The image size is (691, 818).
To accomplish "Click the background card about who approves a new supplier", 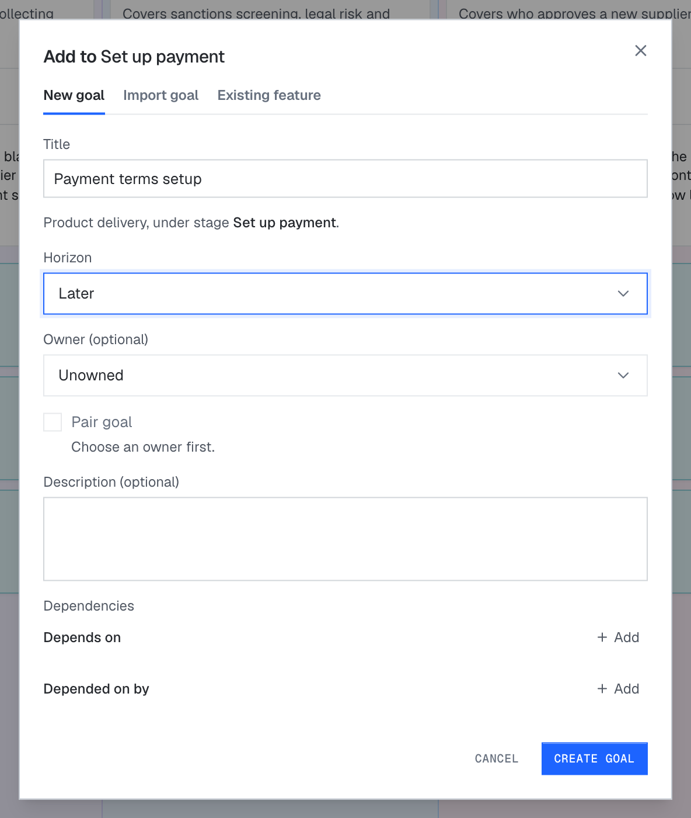I will click(x=569, y=9).
